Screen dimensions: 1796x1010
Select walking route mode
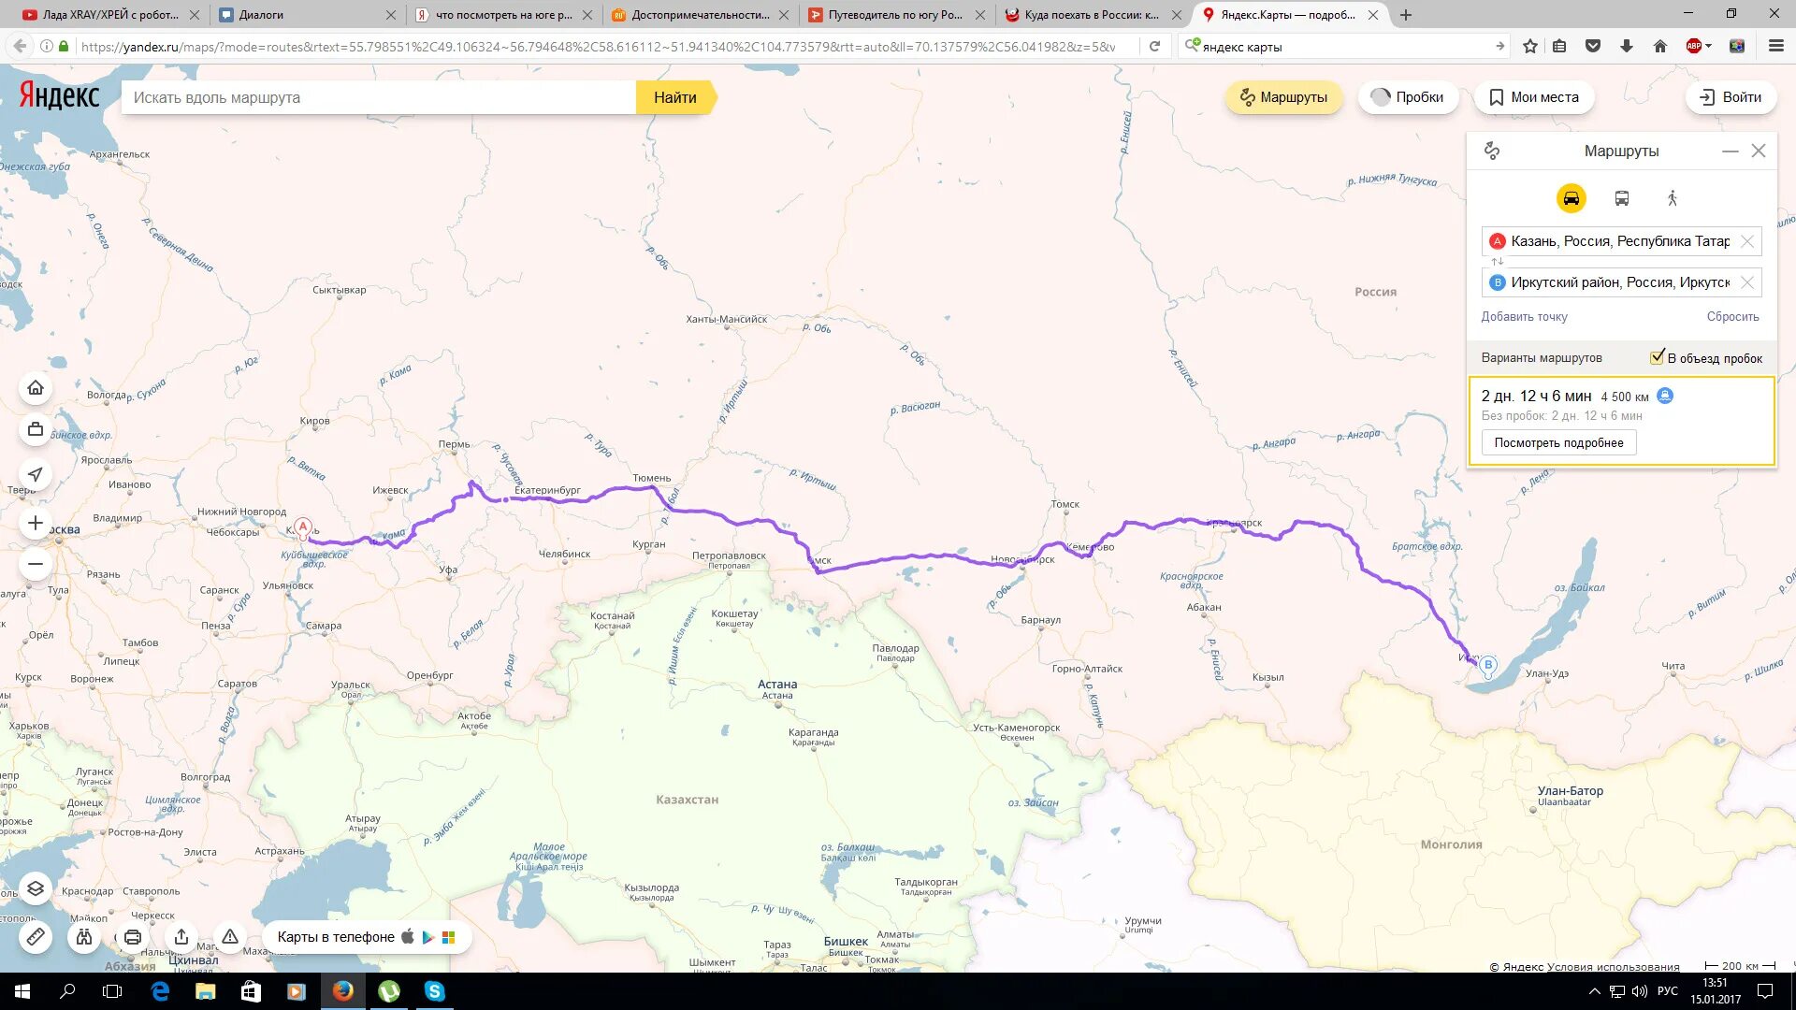pyautogui.click(x=1673, y=198)
